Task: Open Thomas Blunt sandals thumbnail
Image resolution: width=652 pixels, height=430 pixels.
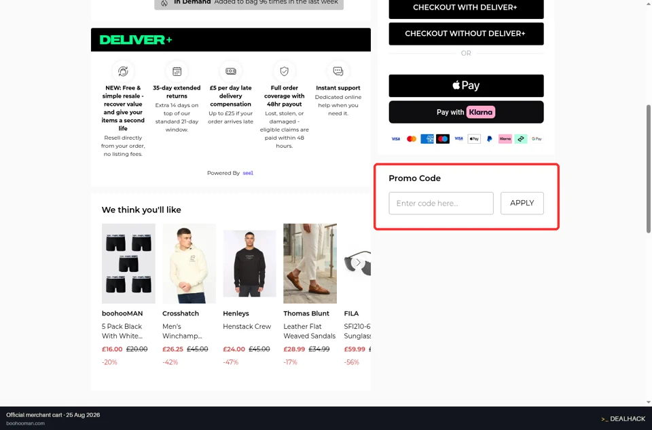Action: pos(310,264)
